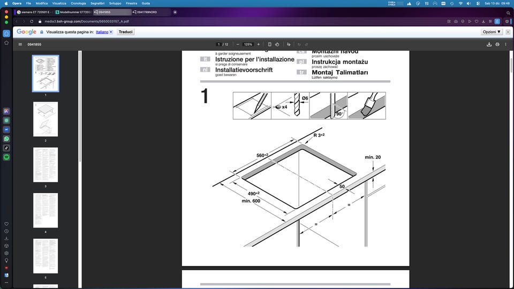Select page 2 thumbnail

(x=46, y=119)
